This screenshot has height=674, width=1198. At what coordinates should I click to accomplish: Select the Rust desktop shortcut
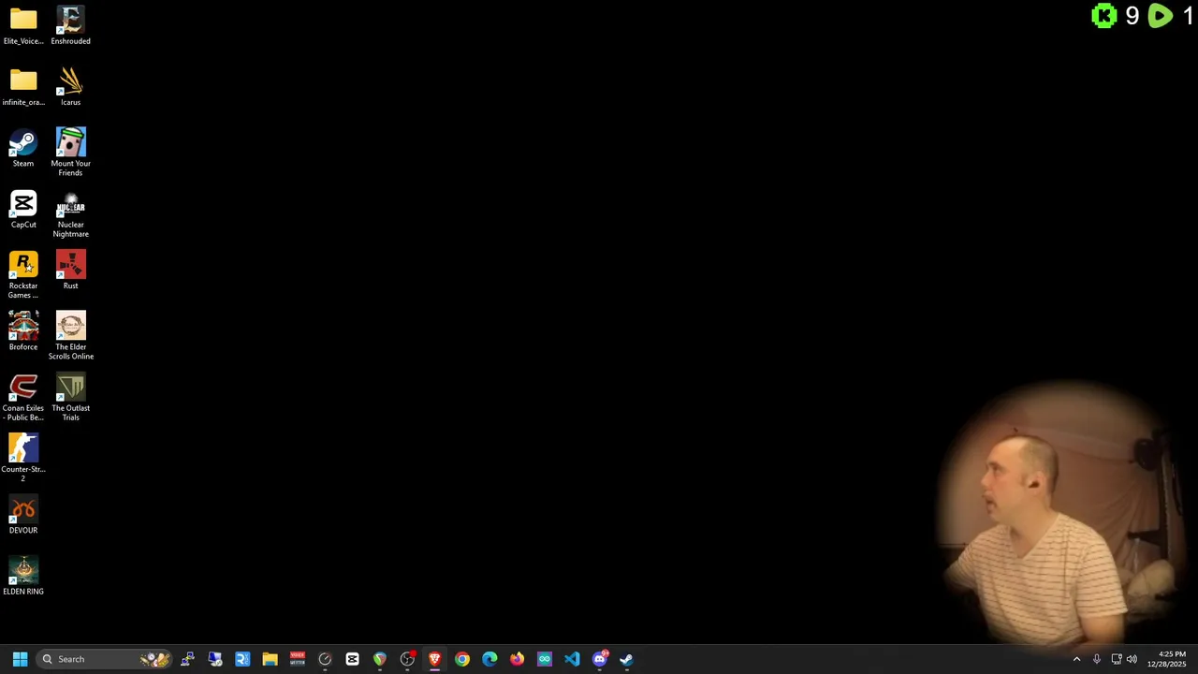tap(70, 270)
